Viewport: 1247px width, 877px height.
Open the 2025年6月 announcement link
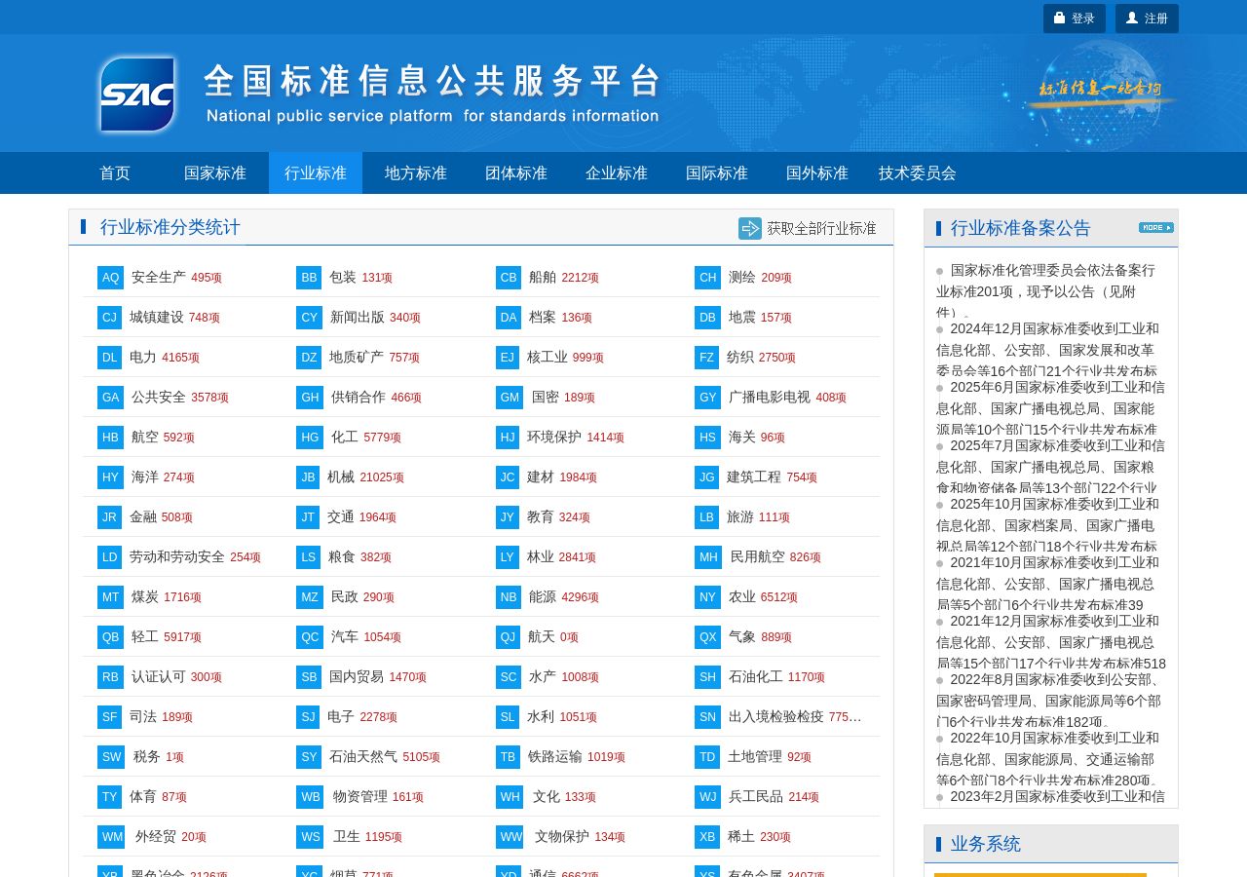pyautogui.click(x=1051, y=407)
